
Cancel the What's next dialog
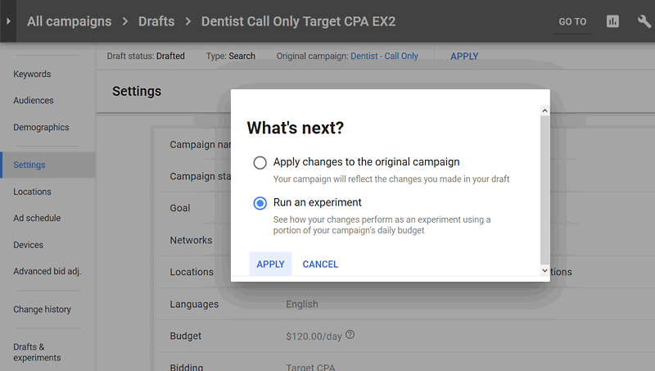[x=320, y=264]
